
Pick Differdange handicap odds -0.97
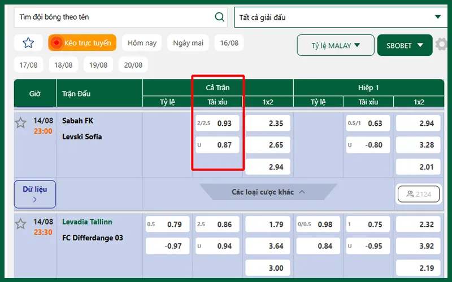pyautogui.click(x=167, y=246)
